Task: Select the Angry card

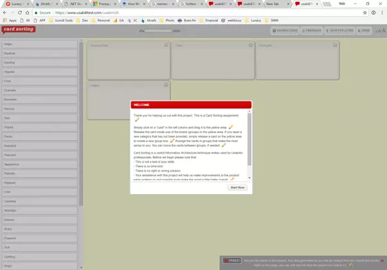Action: coord(39,266)
